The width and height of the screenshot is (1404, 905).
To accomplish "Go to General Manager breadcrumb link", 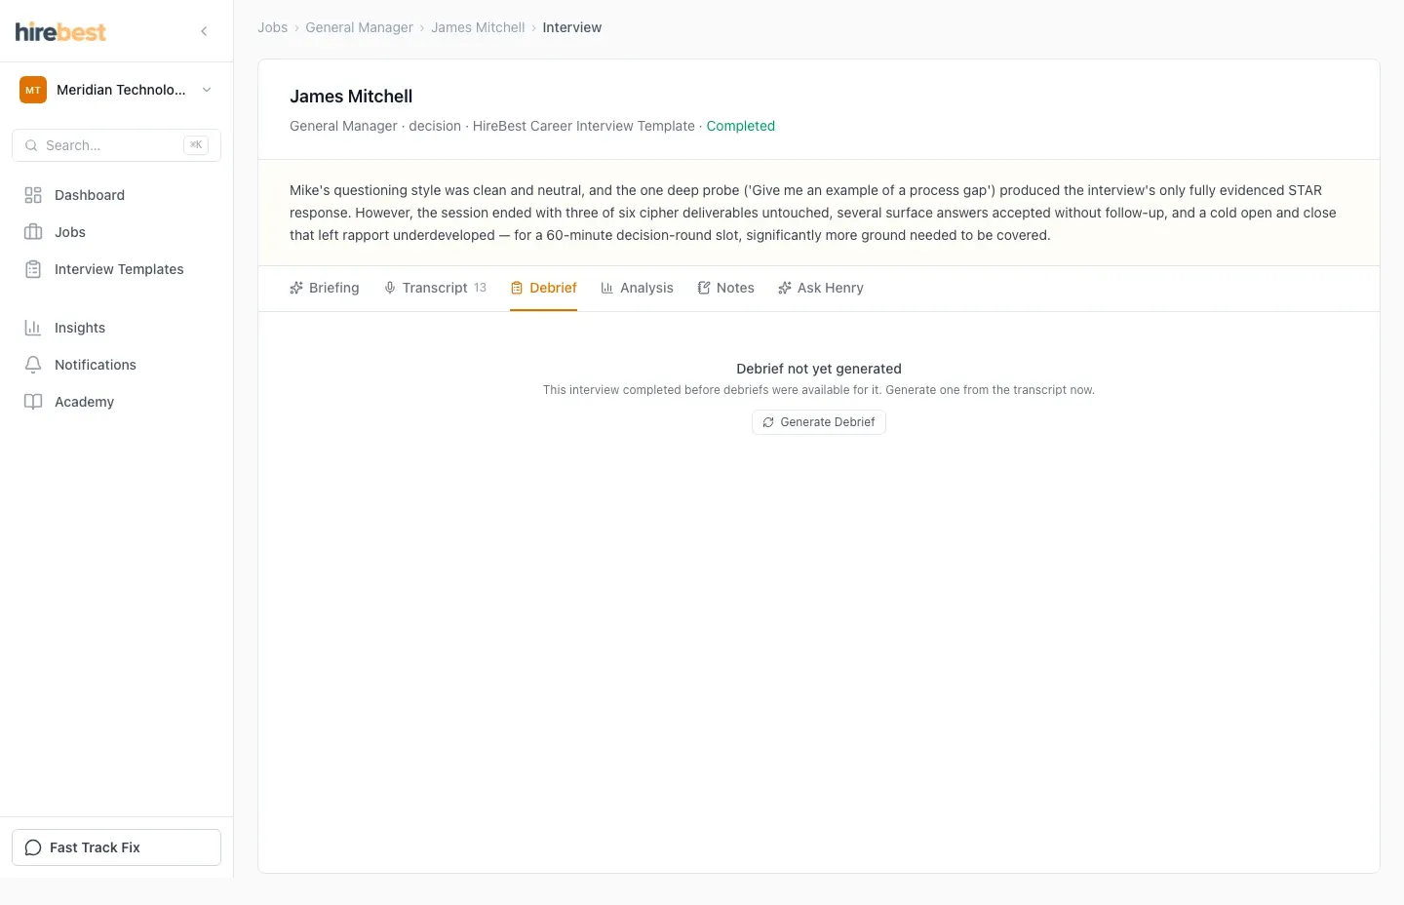I will pos(359,27).
